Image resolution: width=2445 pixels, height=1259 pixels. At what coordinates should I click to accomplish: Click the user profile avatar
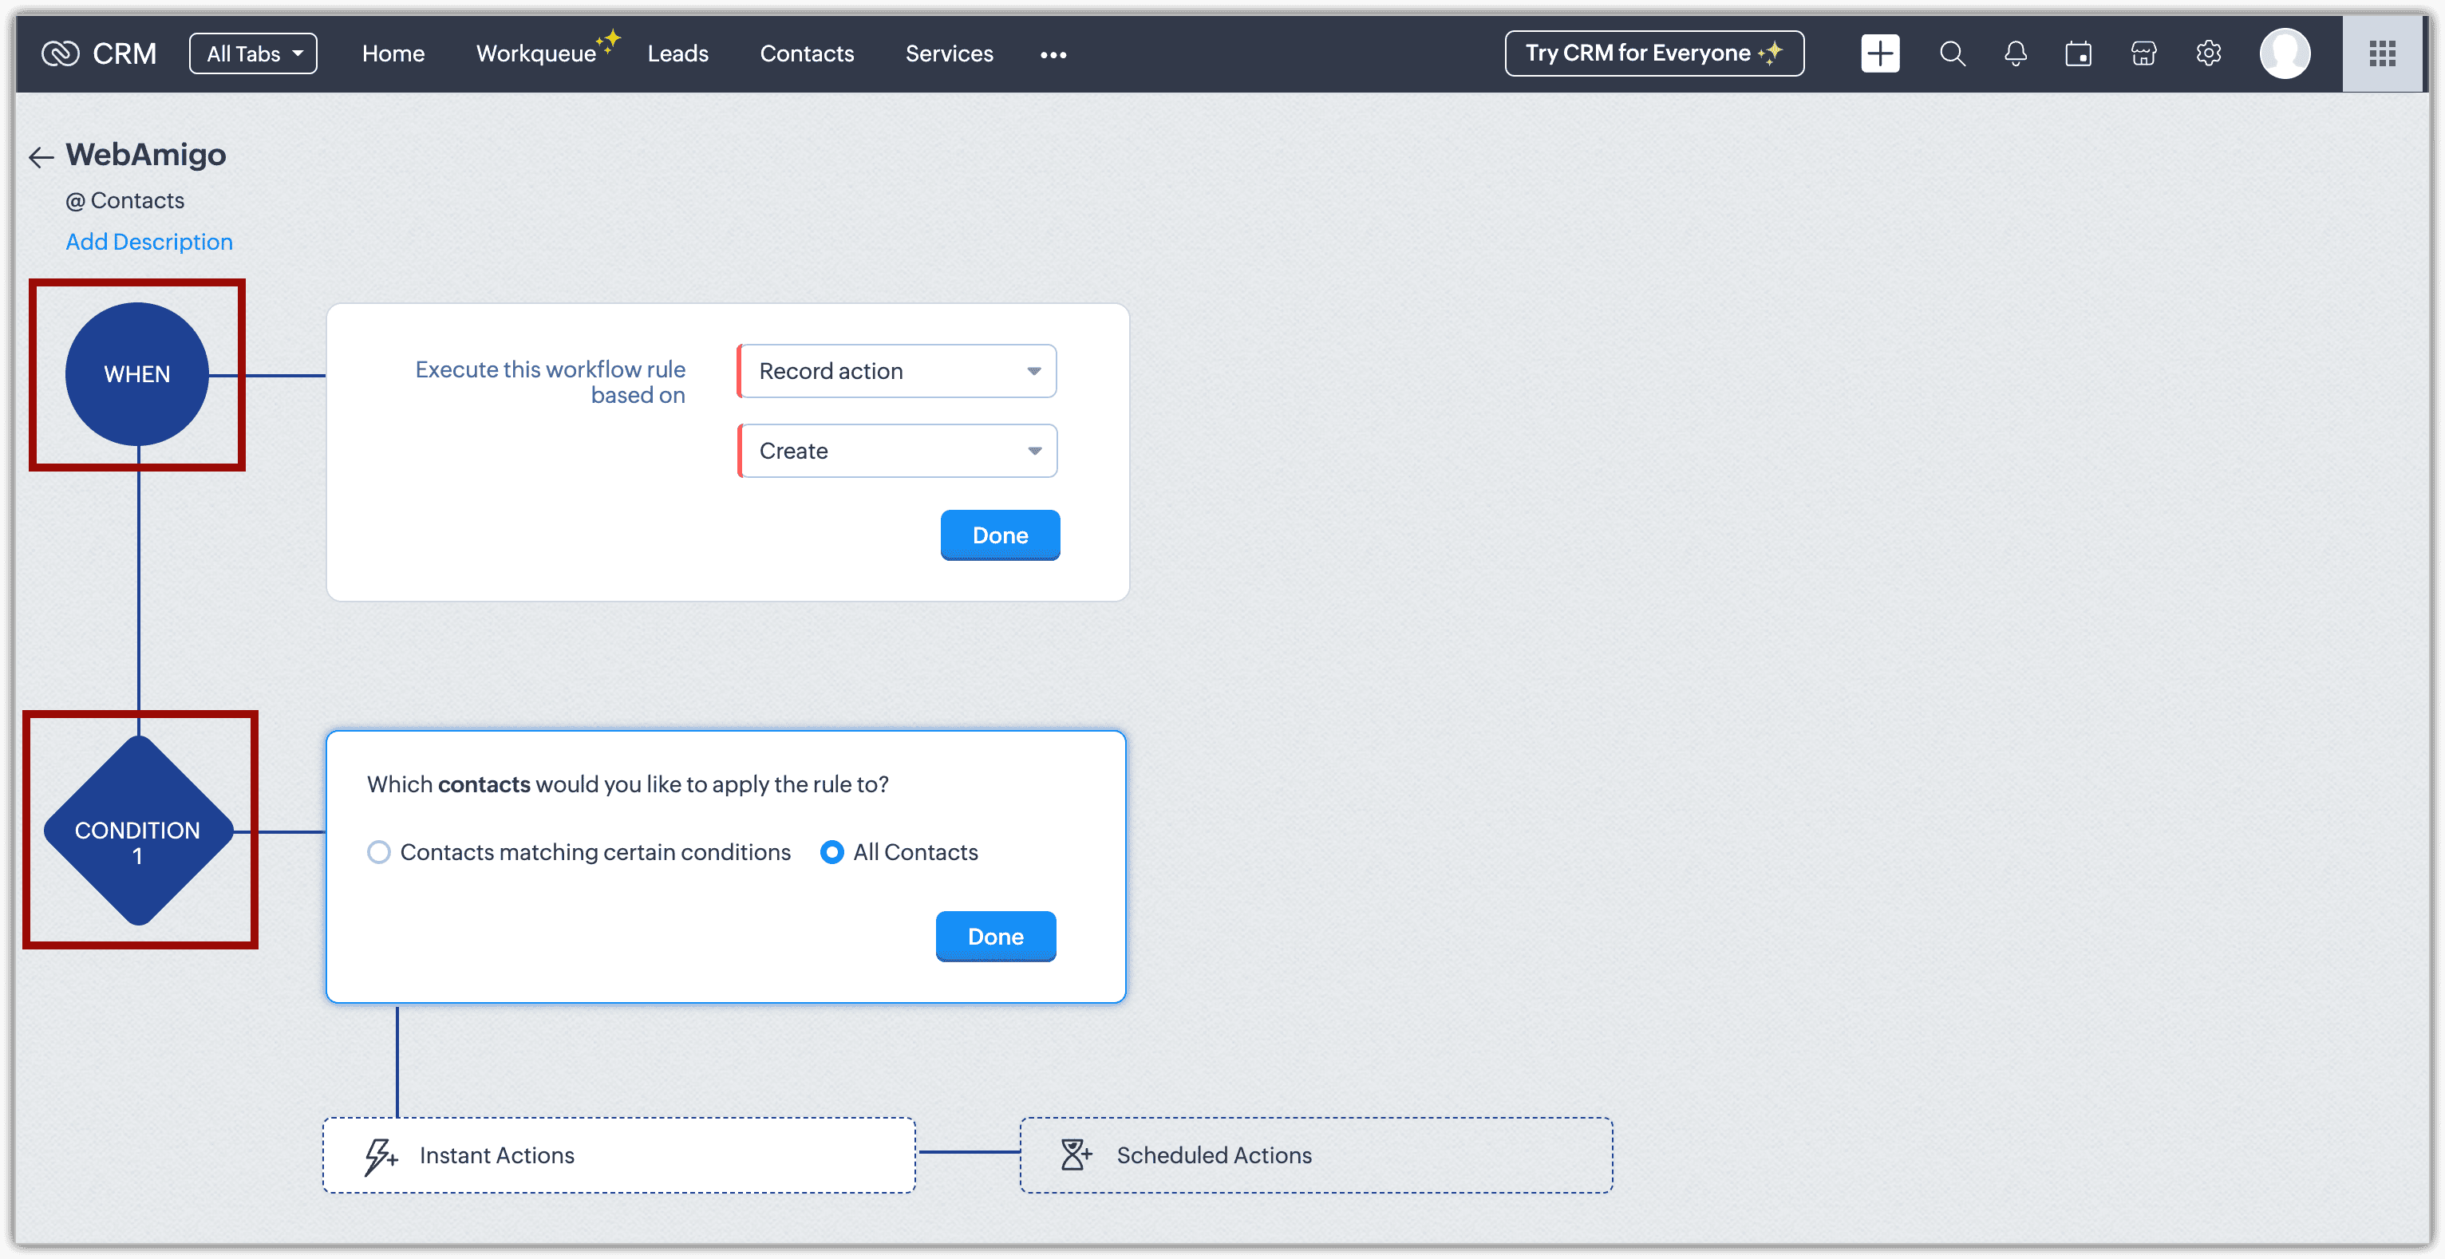pos(2284,53)
